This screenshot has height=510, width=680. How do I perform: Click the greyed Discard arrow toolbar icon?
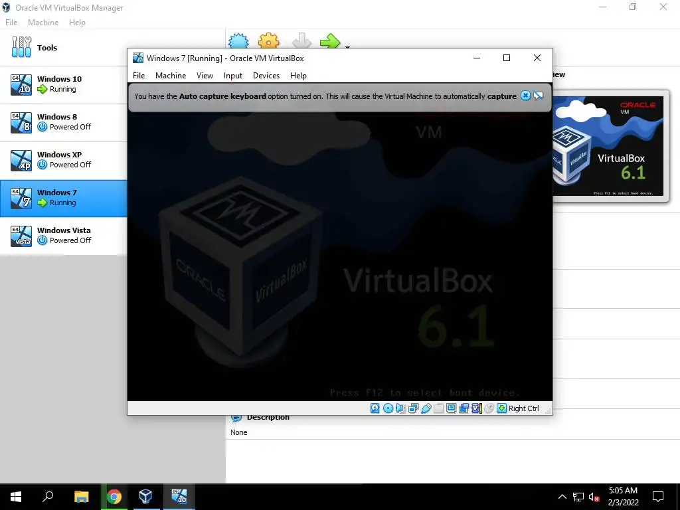tap(301, 41)
